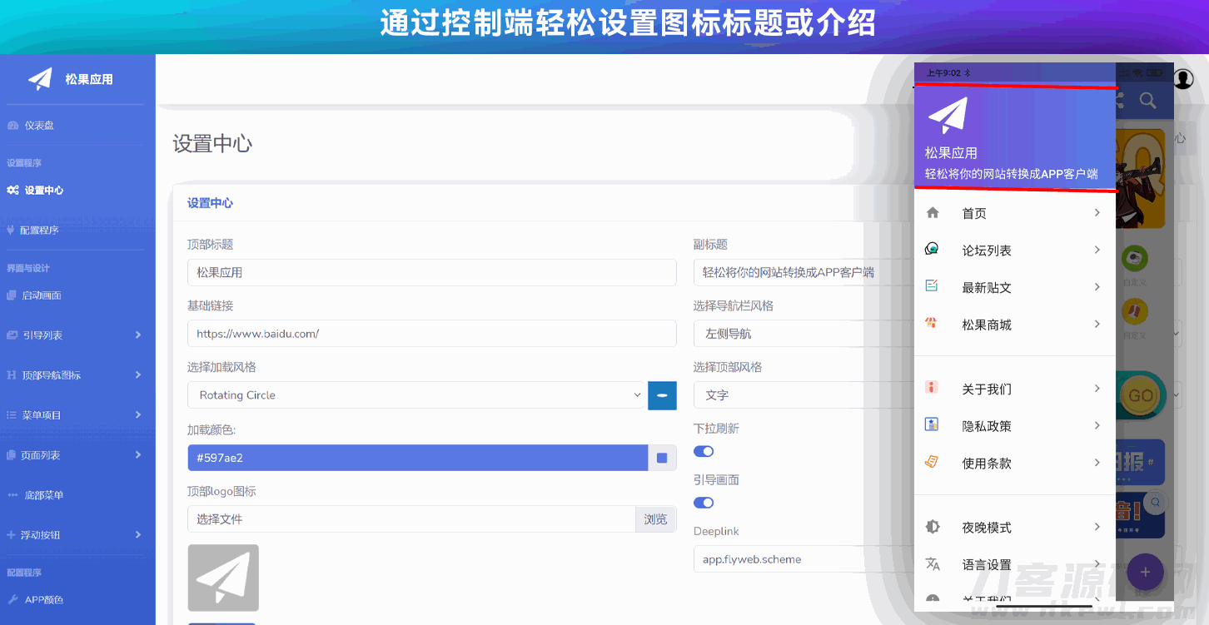Viewport: 1209px width, 625px height.
Task: Click the home icon beside 首页
Action: tap(933, 213)
